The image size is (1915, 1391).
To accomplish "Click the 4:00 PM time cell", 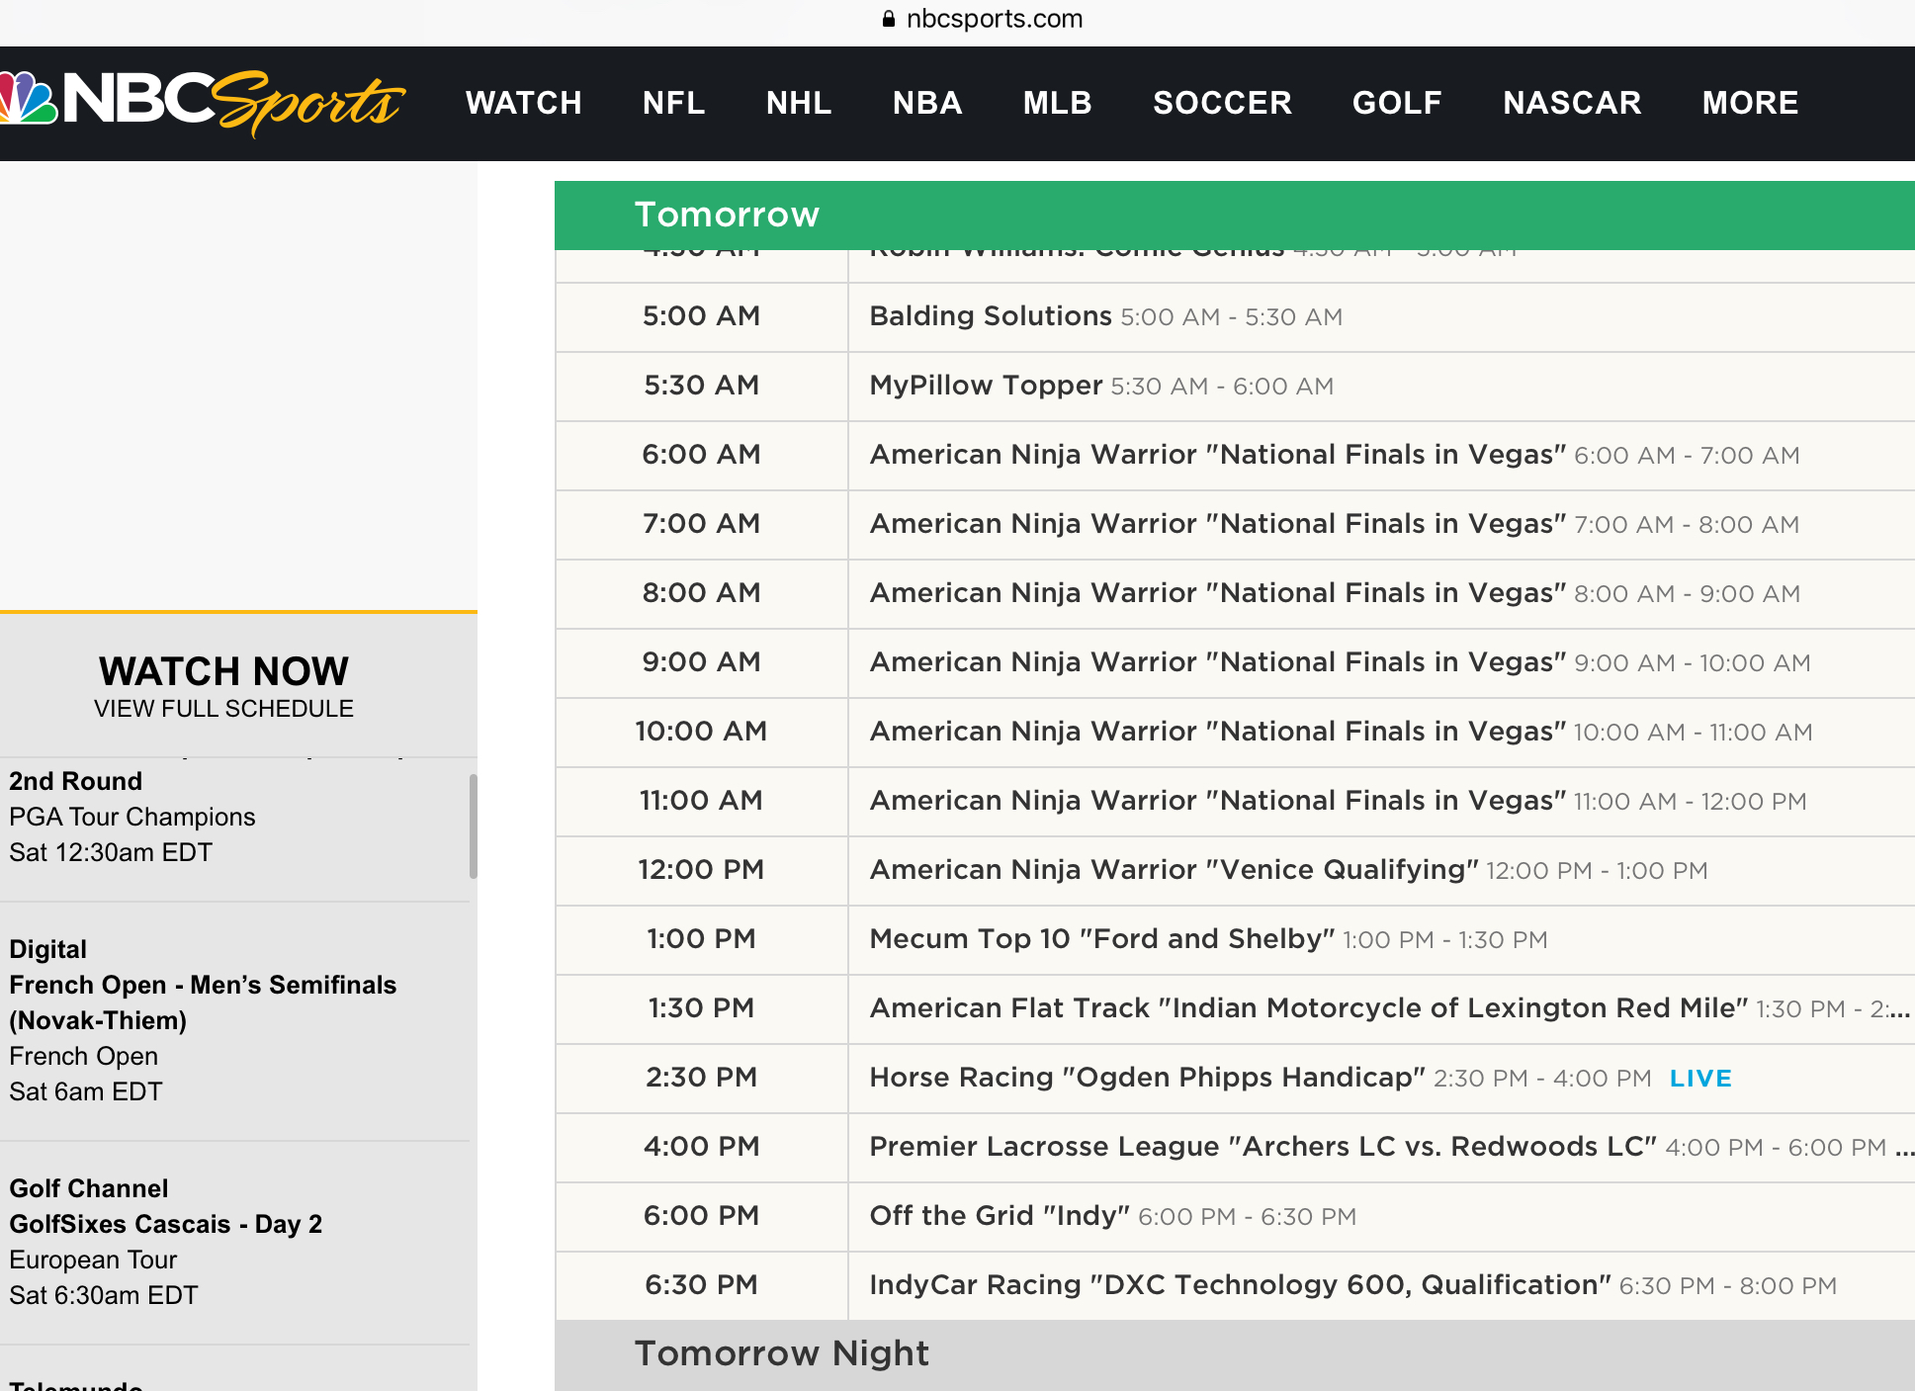I will point(701,1148).
